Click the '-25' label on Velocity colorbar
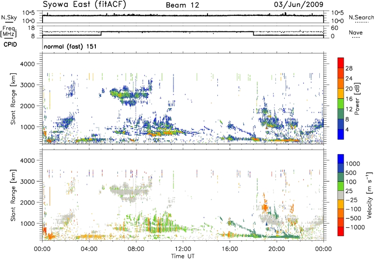This screenshot has width=374, height=259. pos(352,200)
